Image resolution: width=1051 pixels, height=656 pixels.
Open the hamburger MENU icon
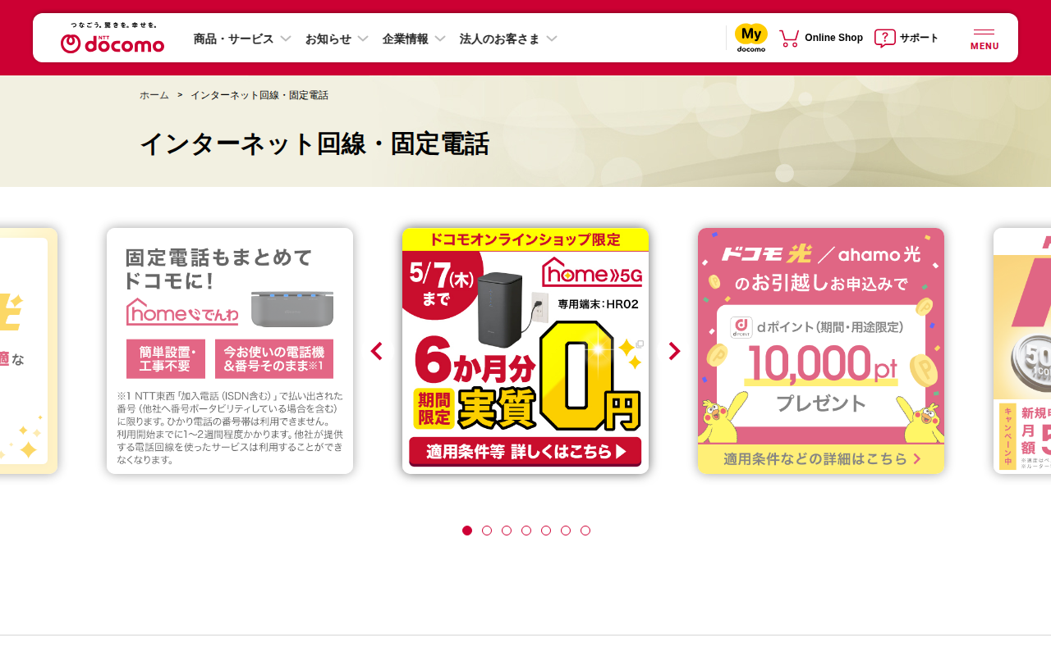pyautogui.click(x=984, y=39)
